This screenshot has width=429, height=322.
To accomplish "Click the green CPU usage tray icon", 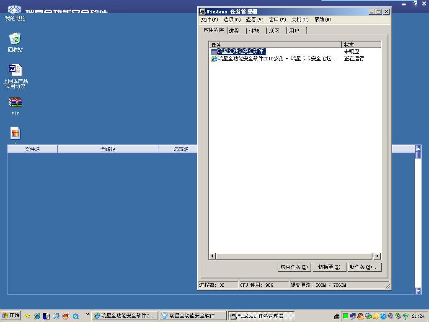I will pyautogui.click(x=345, y=316).
